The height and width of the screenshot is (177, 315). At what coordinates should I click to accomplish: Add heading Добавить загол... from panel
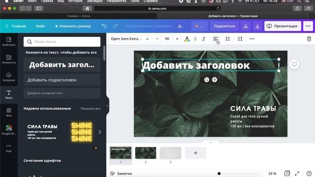point(62,64)
